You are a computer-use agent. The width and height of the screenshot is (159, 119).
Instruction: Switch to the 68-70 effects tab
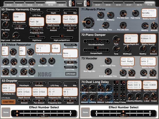(x=139, y=4)
